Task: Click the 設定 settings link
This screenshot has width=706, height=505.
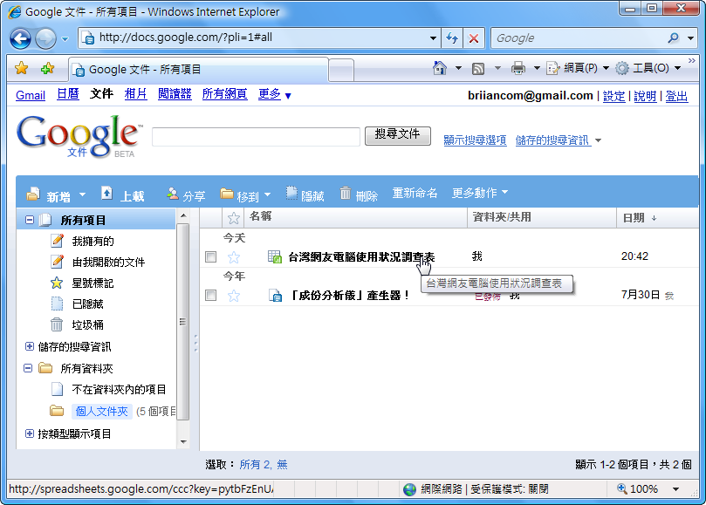Action: pyautogui.click(x=613, y=96)
